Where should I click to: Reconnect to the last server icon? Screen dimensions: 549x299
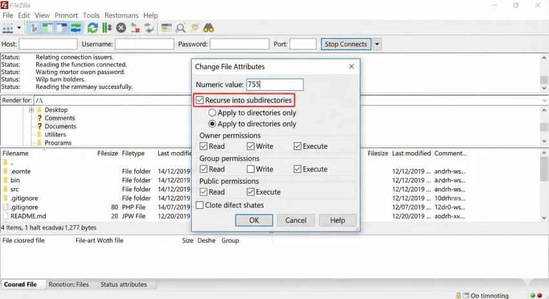pyautogui.click(x=149, y=28)
